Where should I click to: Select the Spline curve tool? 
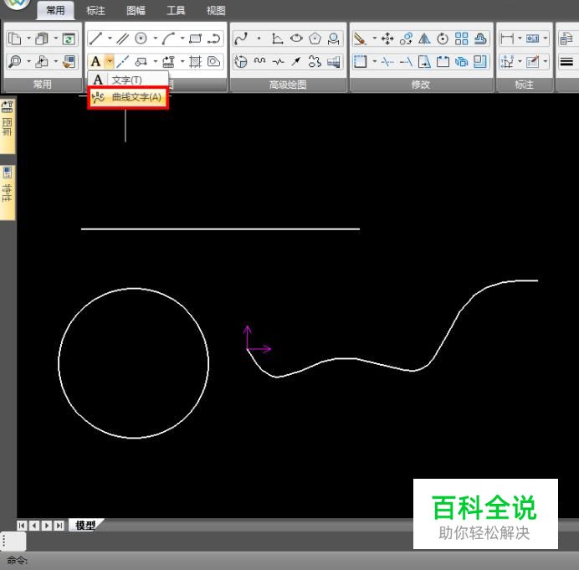(241, 39)
